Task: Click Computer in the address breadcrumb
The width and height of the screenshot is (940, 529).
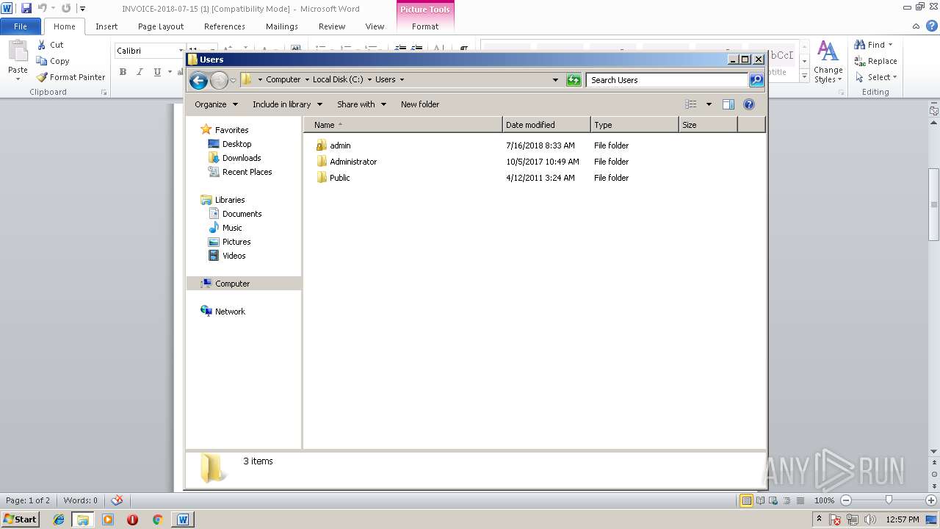Action: tap(283, 79)
